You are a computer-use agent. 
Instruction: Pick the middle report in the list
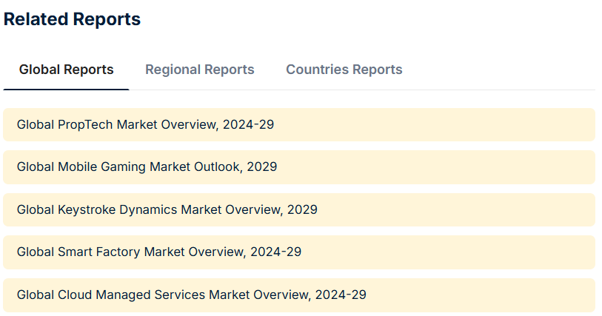pyautogui.click(x=299, y=209)
